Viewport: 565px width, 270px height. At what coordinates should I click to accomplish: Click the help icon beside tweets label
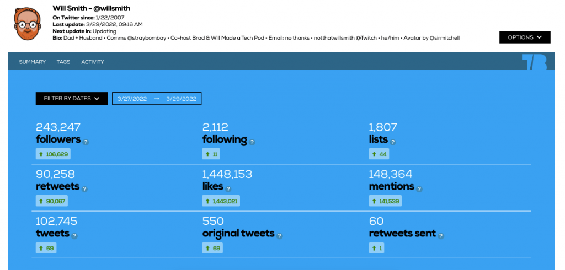(74, 236)
